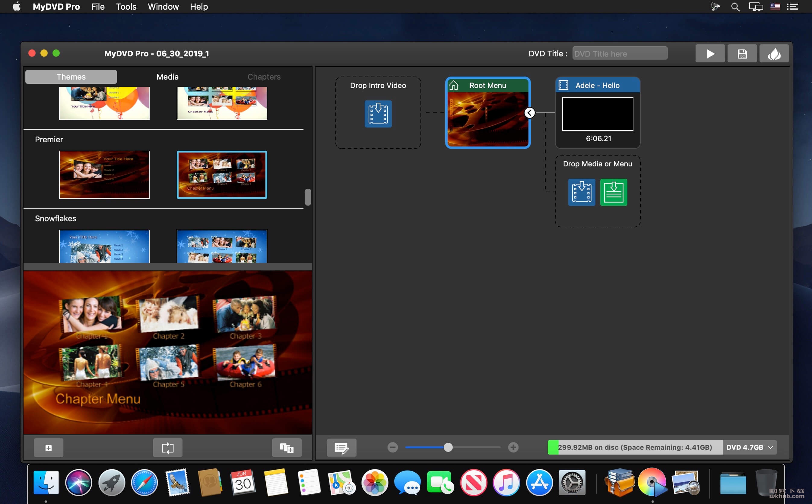Open the Launchpad rocket icon in the Dock
Image resolution: width=812 pixels, height=504 pixels.
[x=111, y=482]
